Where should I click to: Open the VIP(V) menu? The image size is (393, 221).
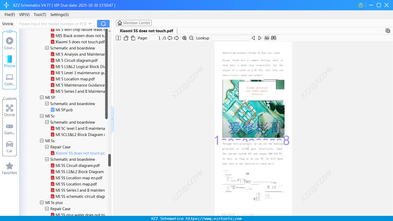coord(24,15)
